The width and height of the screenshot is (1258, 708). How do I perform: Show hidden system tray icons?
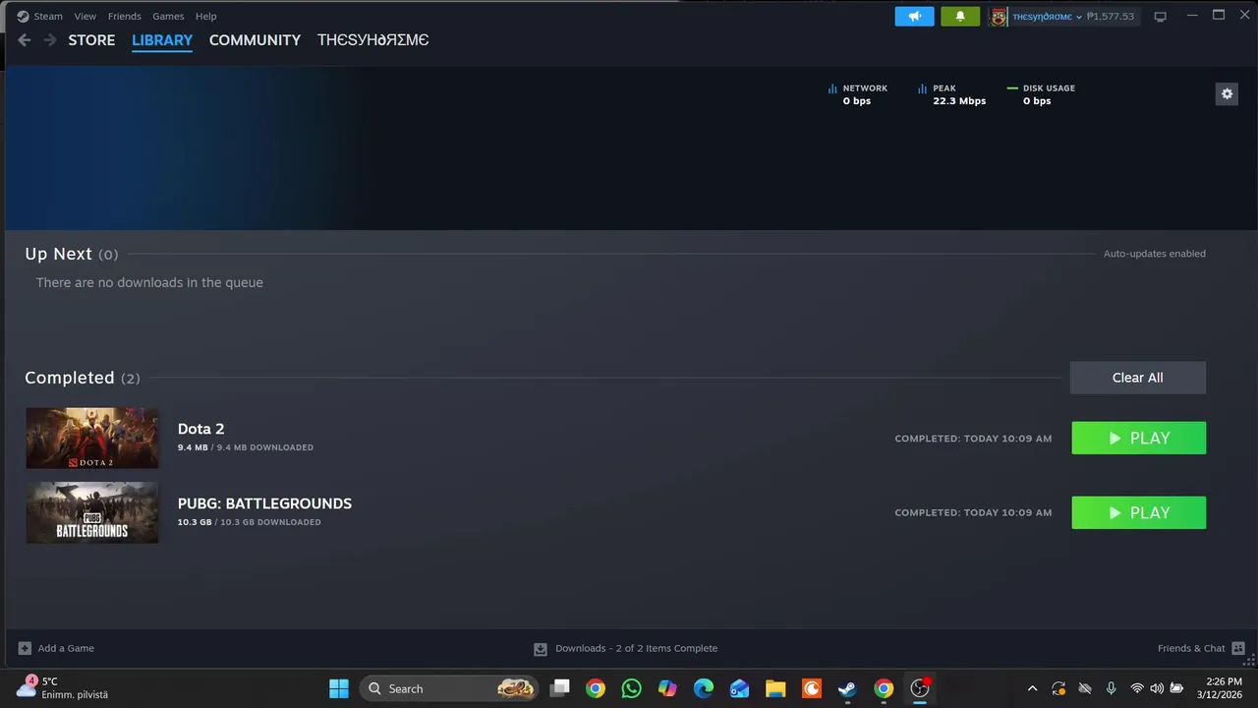1032,688
